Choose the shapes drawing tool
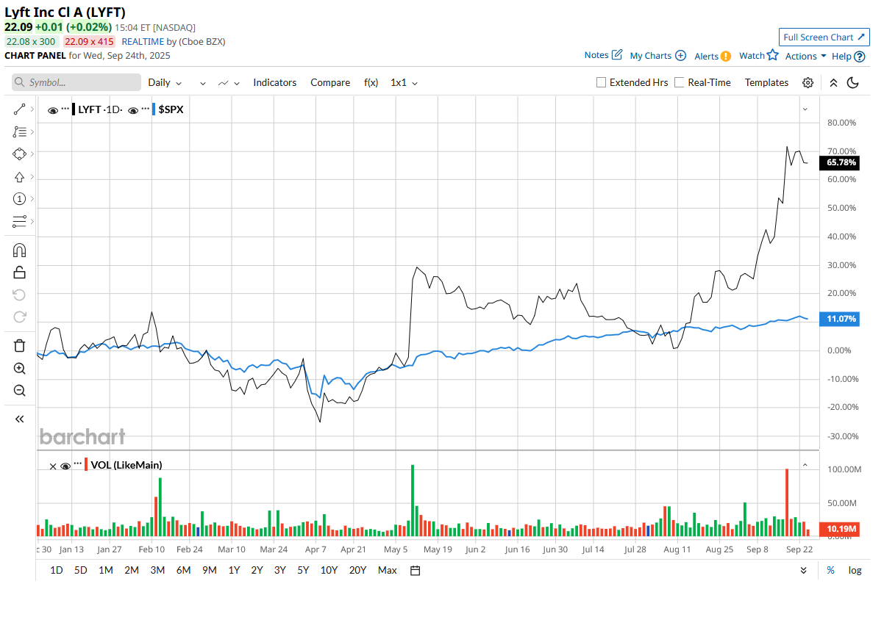The width and height of the screenshot is (884, 617). pos(20,154)
